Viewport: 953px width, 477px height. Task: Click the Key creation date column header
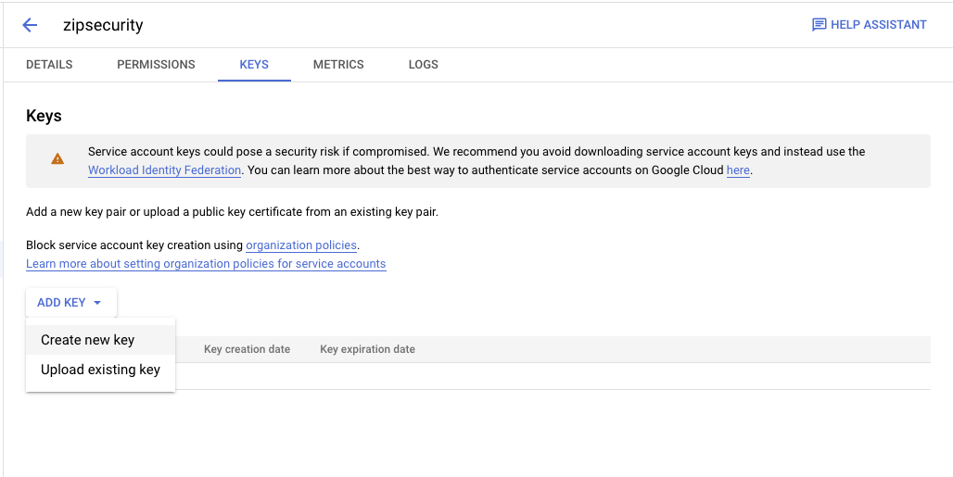(x=247, y=349)
